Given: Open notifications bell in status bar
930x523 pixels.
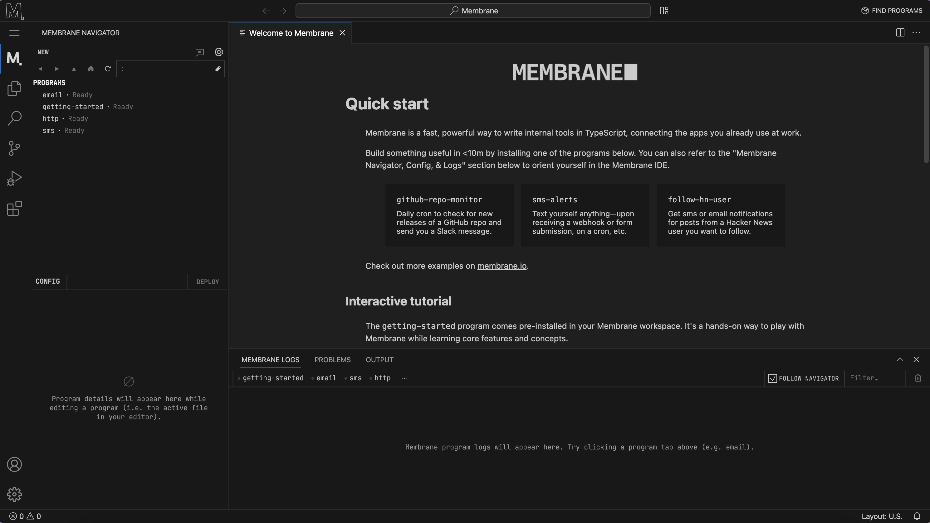Looking at the screenshot, I should tap(917, 516).
